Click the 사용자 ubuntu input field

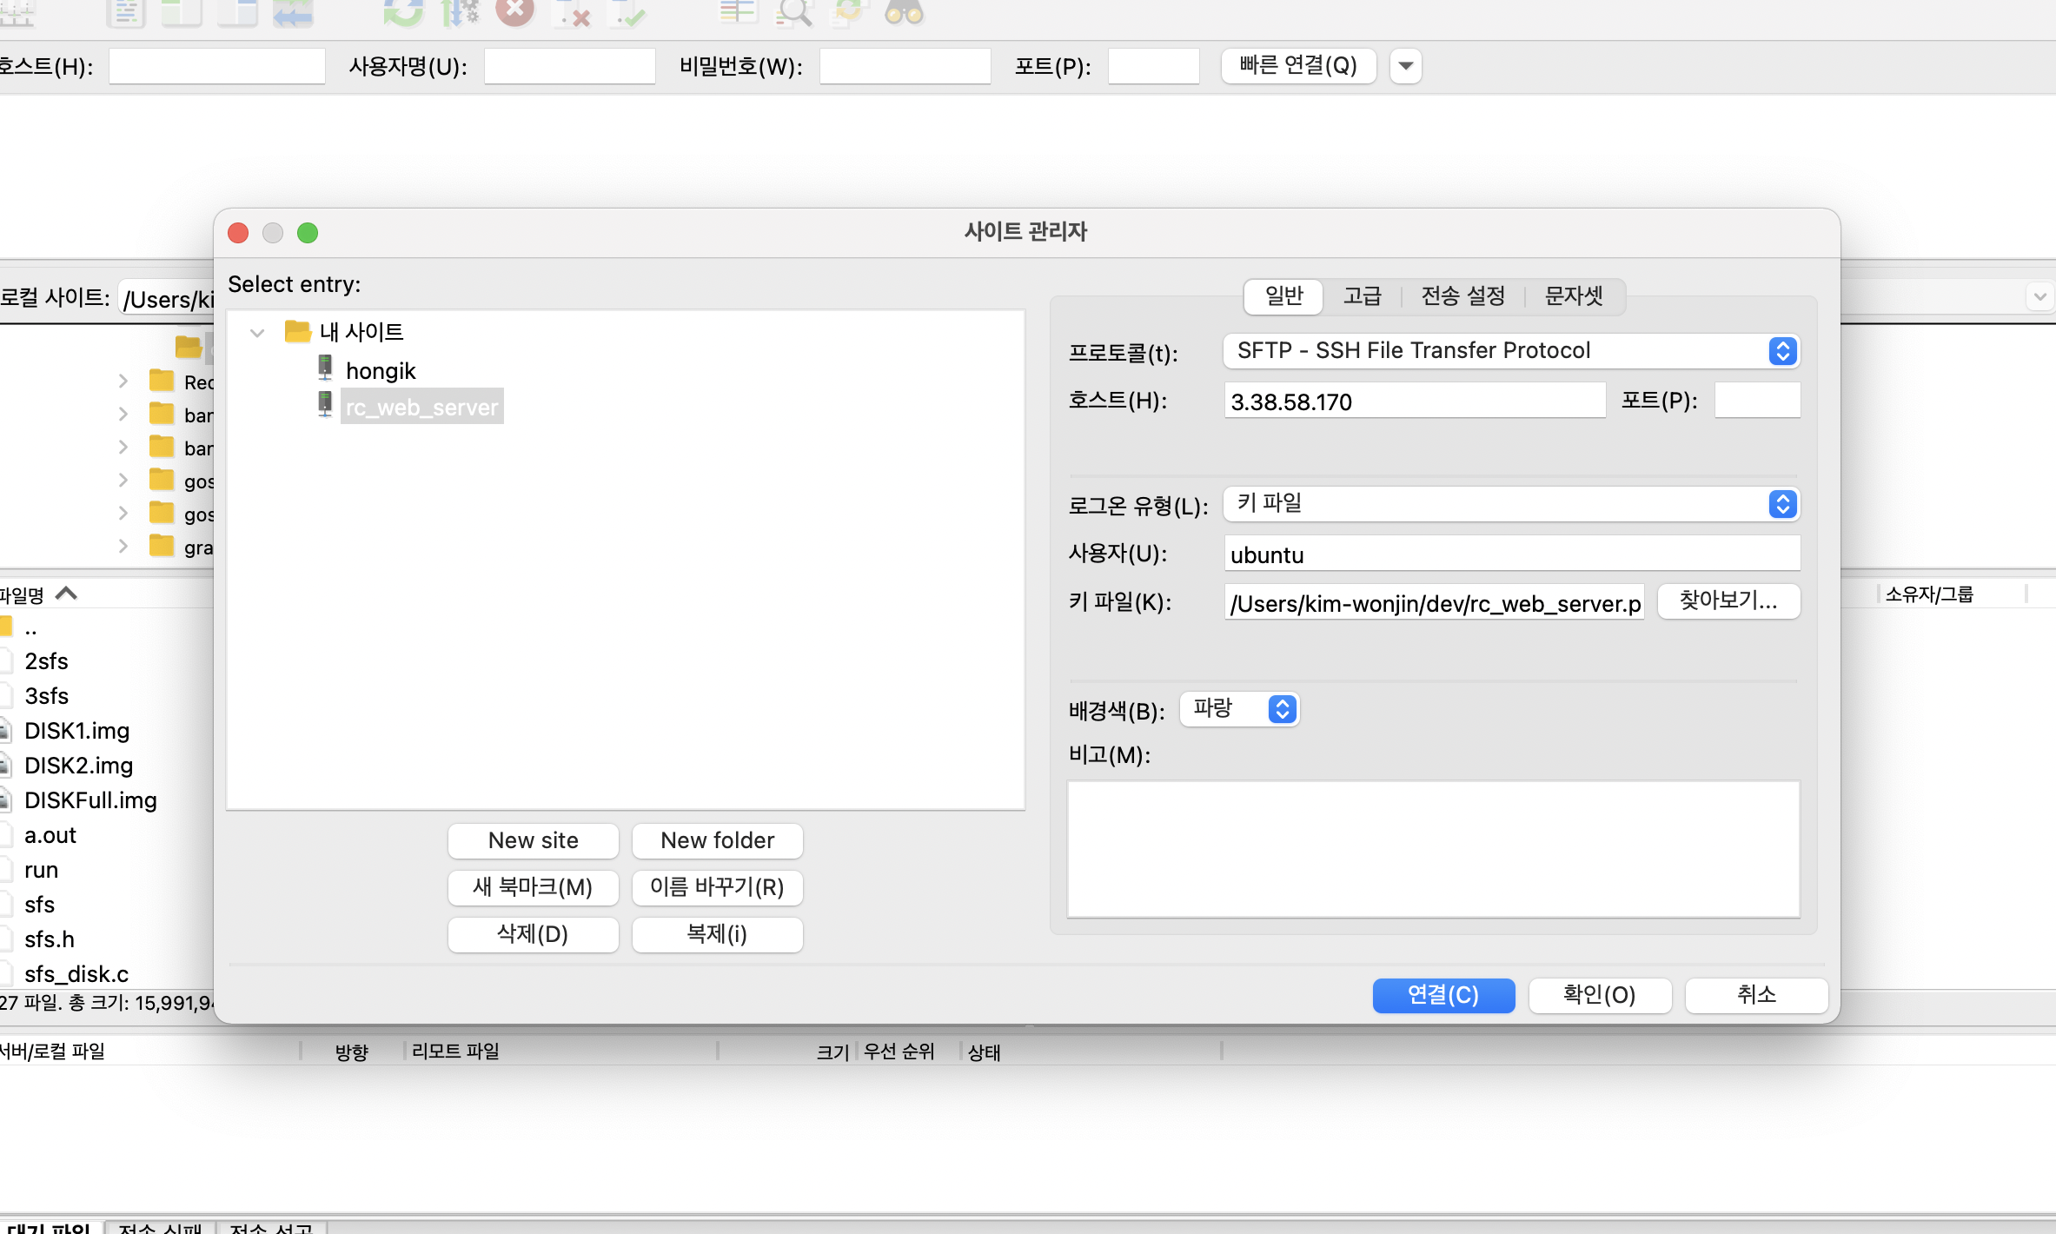point(1510,554)
